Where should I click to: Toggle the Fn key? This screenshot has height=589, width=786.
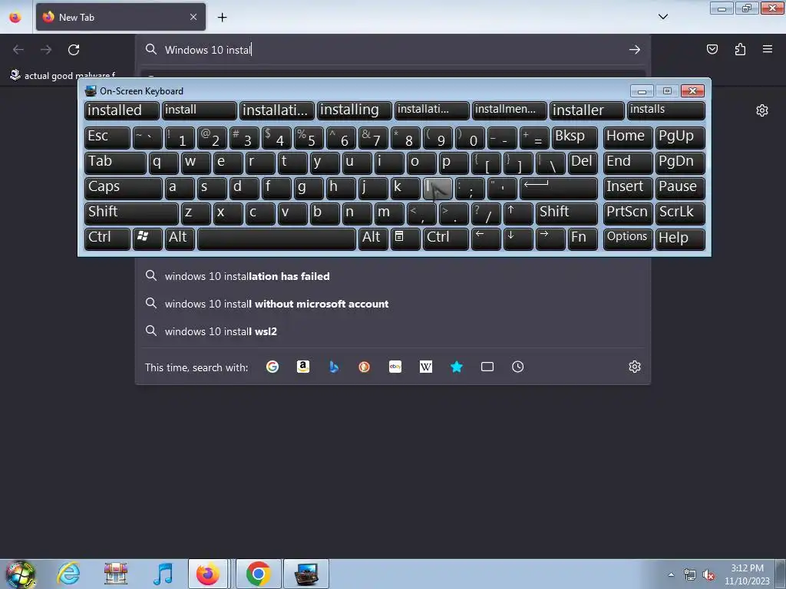click(x=583, y=238)
